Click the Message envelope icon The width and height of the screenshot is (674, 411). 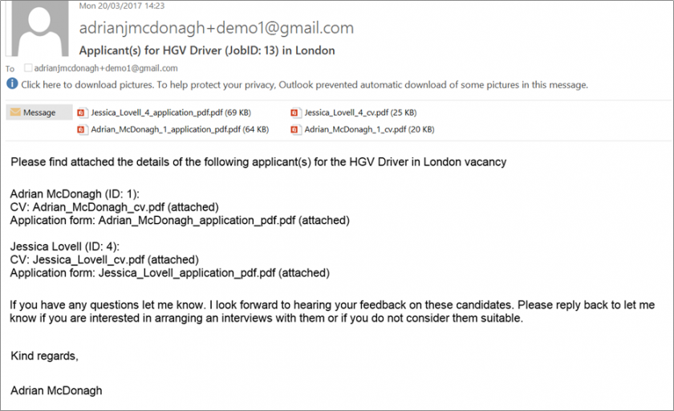click(x=15, y=112)
